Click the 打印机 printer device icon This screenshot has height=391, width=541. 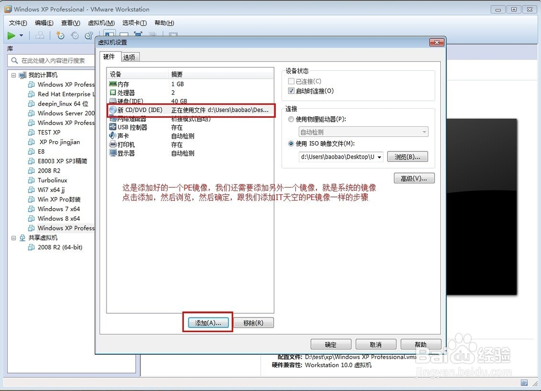[x=113, y=144]
